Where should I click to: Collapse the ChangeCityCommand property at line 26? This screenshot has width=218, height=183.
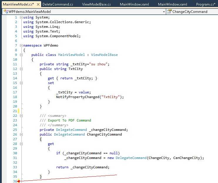21,134
